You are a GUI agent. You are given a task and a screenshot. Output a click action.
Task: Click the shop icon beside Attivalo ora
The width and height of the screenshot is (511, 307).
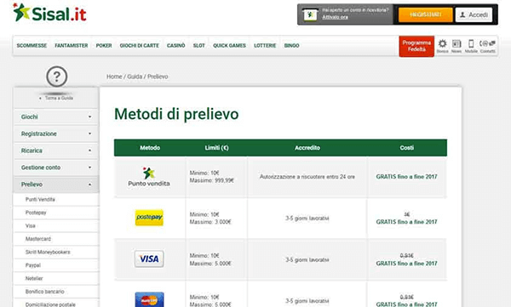click(310, 14)
